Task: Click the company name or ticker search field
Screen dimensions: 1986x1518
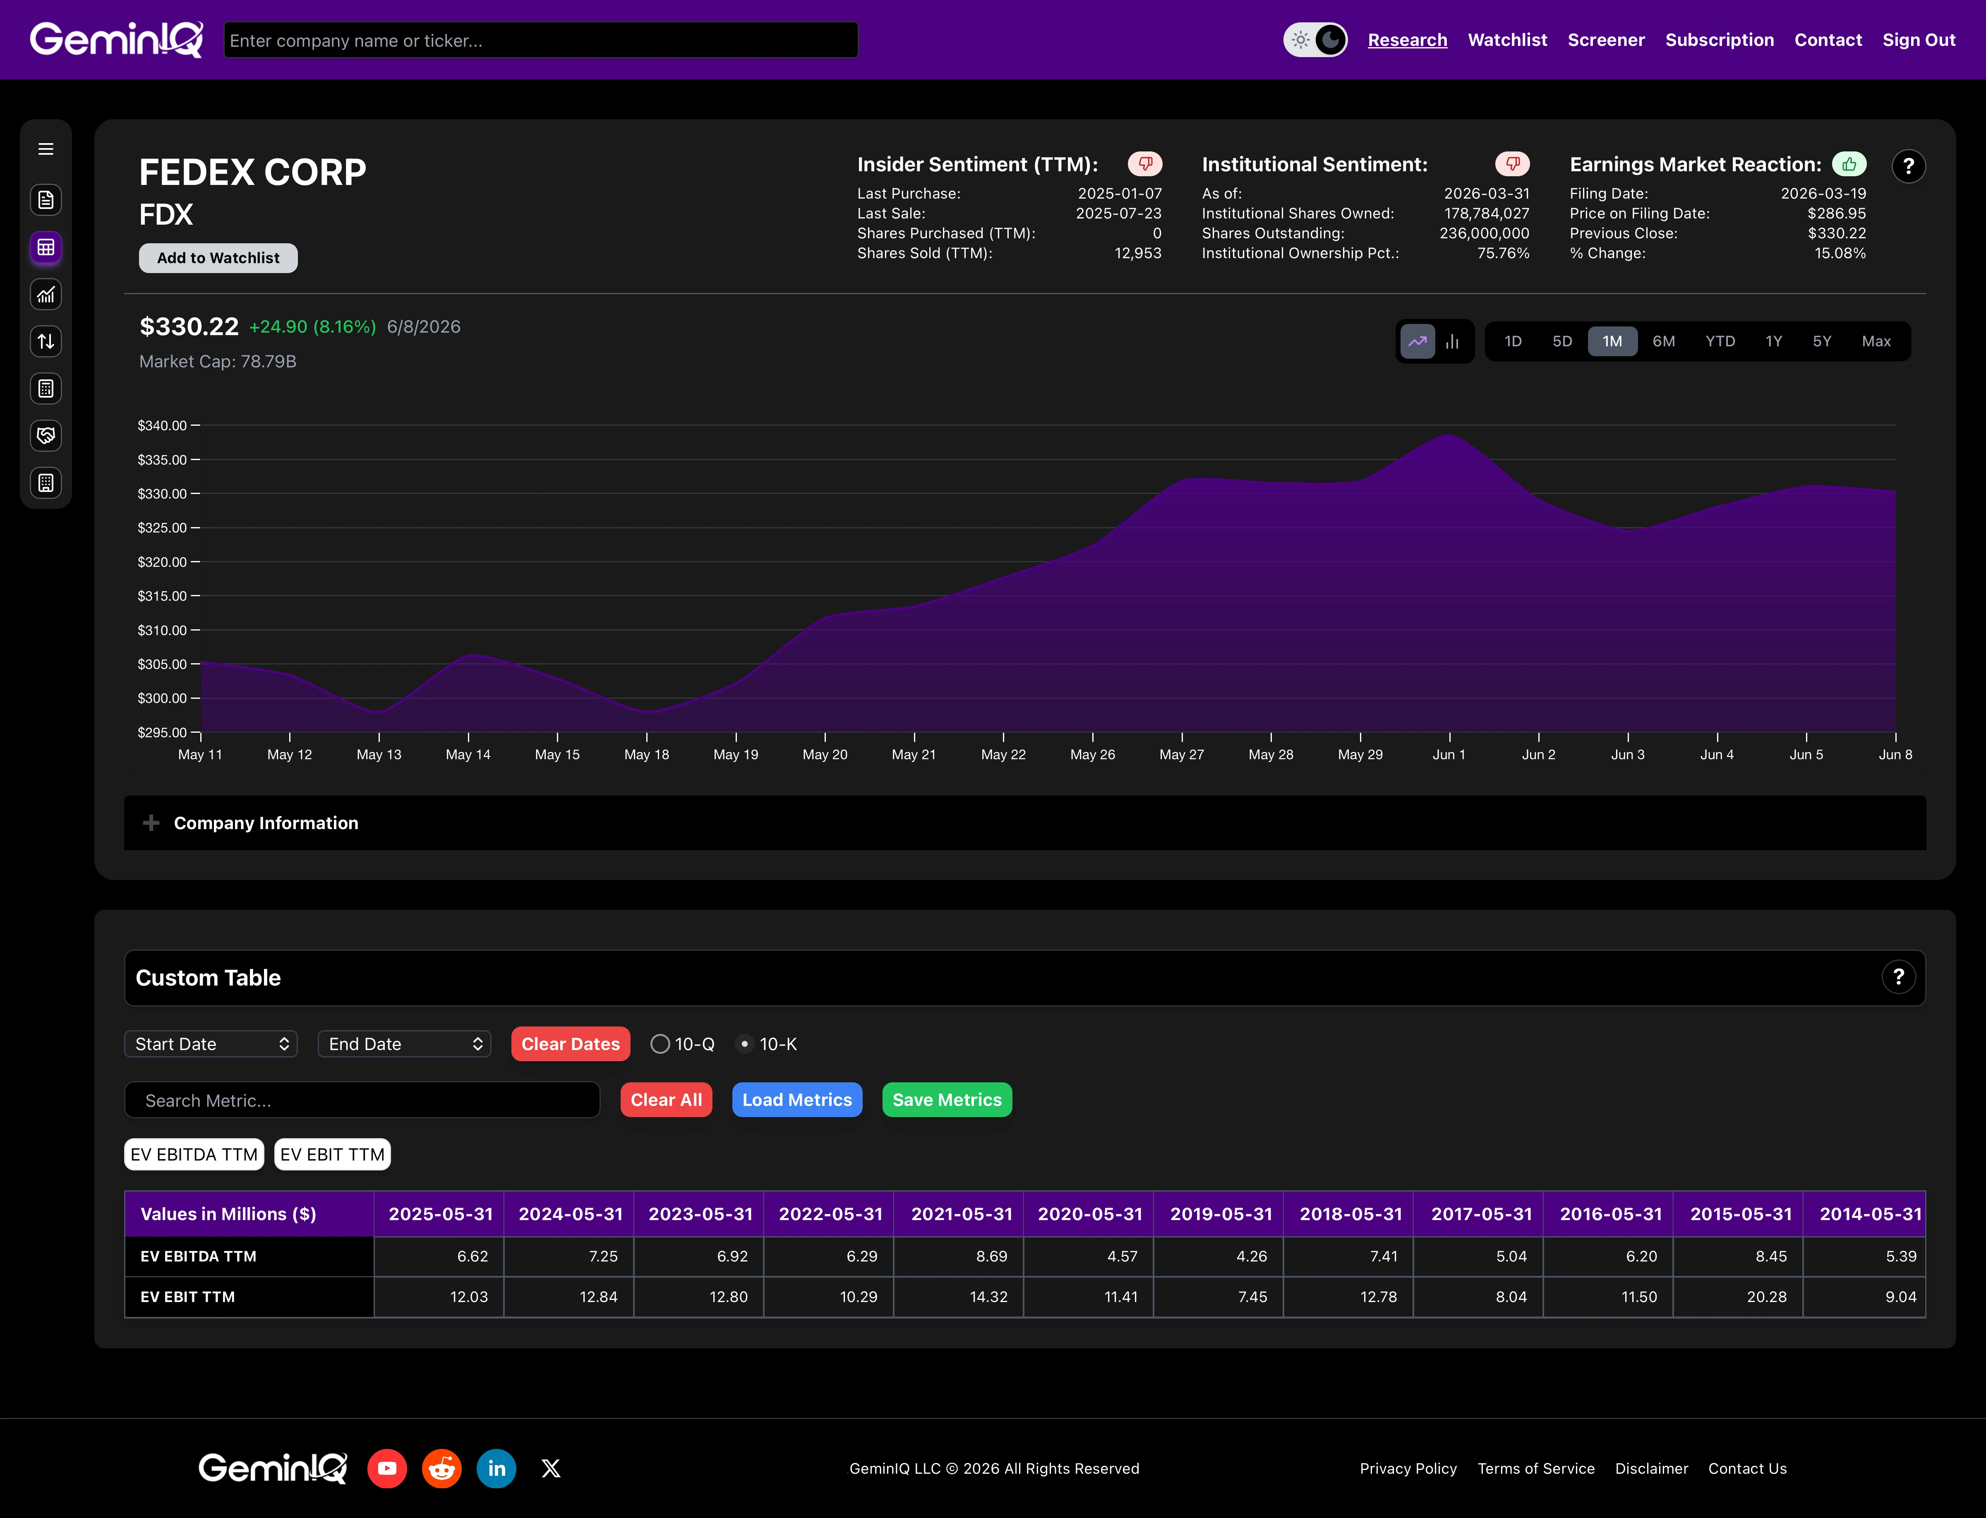Action: (x=540, y=40)
